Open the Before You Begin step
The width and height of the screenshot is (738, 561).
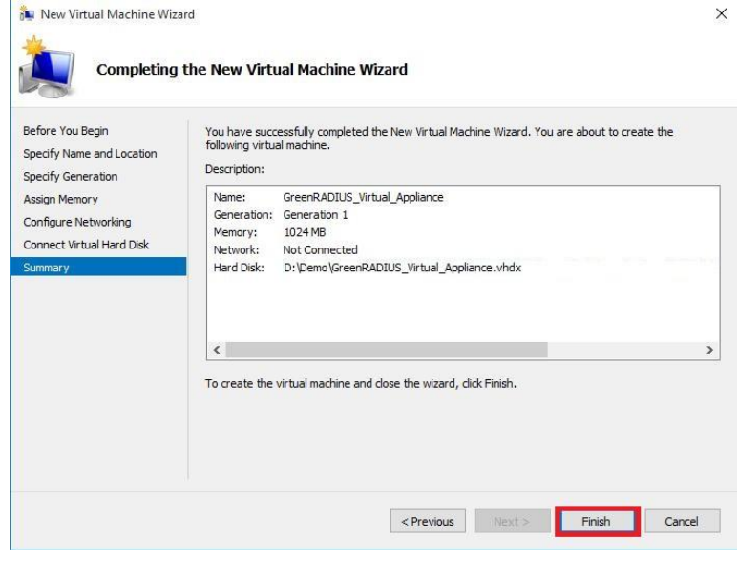coord(66,131)
